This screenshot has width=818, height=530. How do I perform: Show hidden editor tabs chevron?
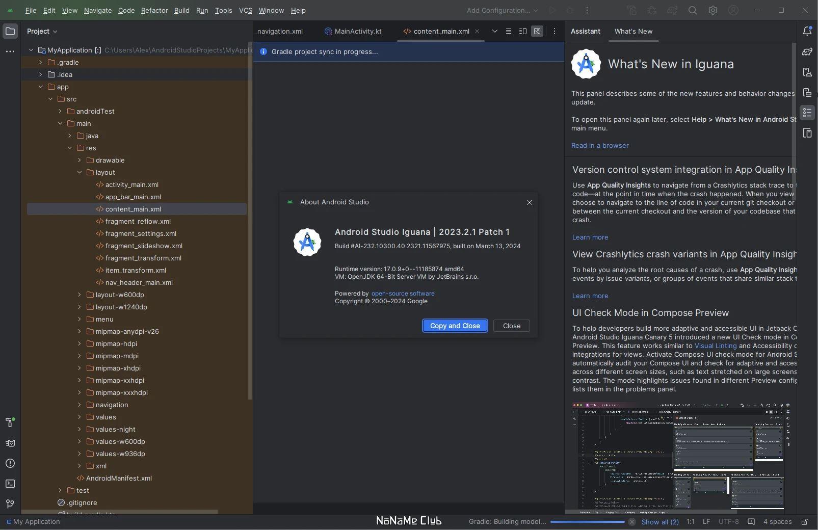pyautogui.click(x=494, y=31)
